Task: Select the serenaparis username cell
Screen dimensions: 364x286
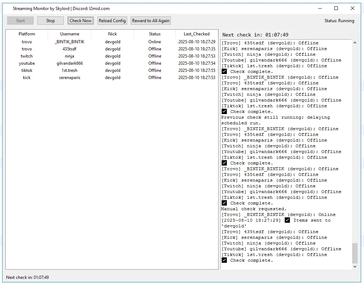Action: pos(70,78)
